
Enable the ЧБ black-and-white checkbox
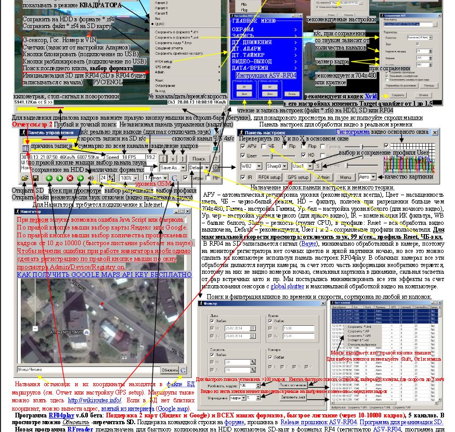tap(264, 146)
